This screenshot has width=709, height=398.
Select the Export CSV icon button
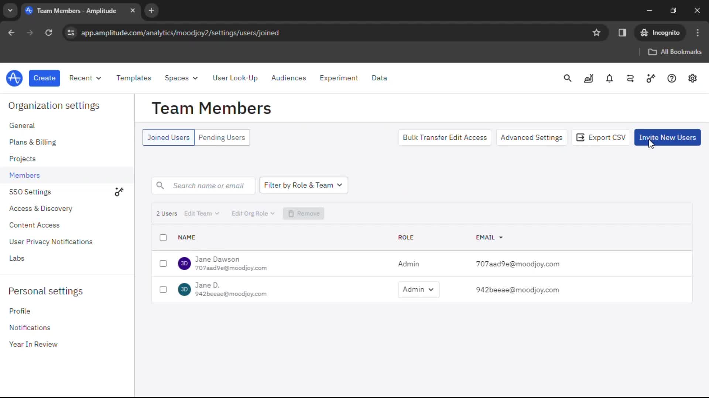[x=580, y=137]
